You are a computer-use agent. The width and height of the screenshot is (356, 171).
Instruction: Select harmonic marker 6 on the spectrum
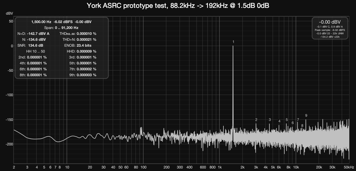[293, 123]
